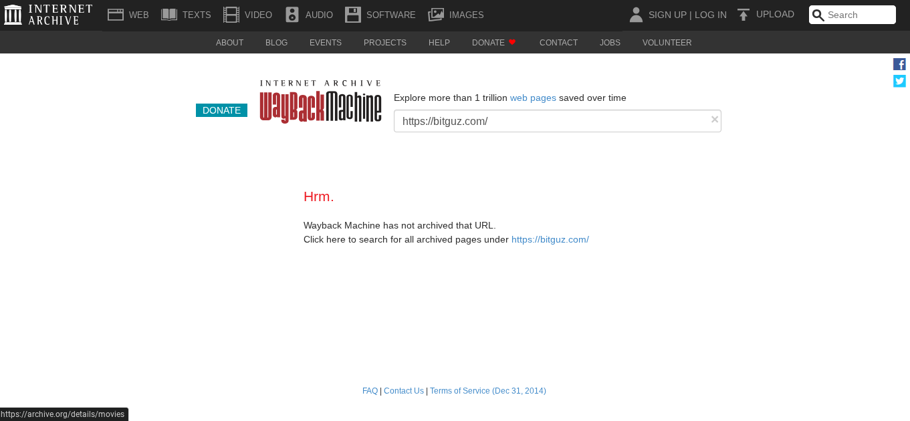
Task: Select the PROJECTS menu item
Action: click(385, 42)
